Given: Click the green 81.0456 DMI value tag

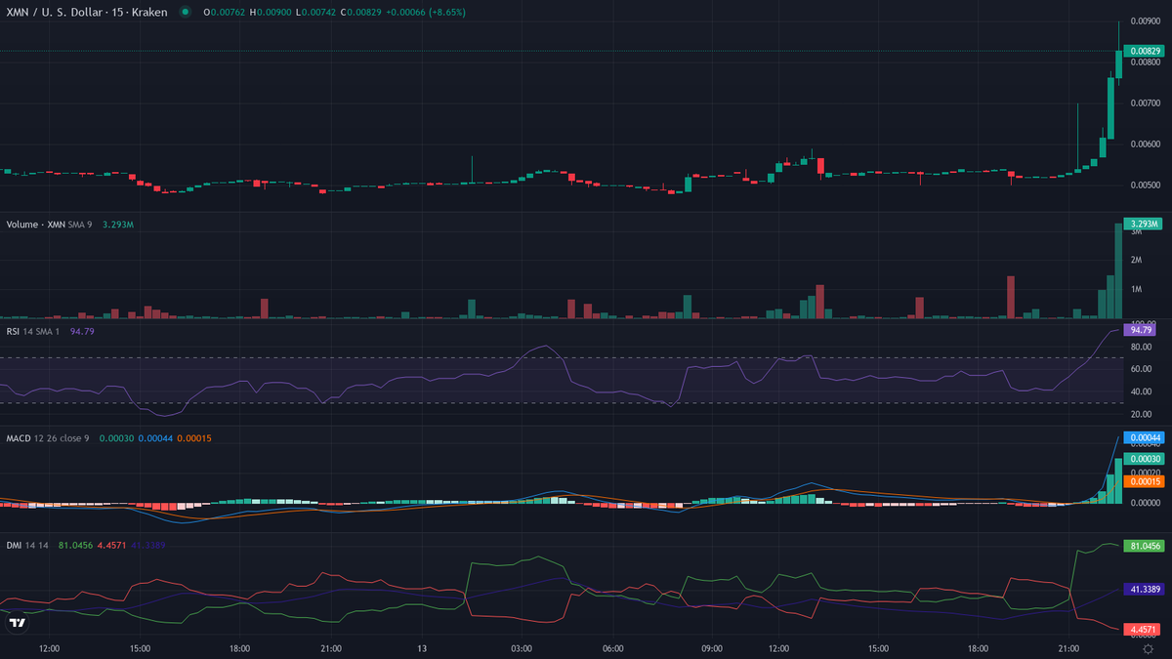Looking at the screenshot, I should (x=1145, y=546).
